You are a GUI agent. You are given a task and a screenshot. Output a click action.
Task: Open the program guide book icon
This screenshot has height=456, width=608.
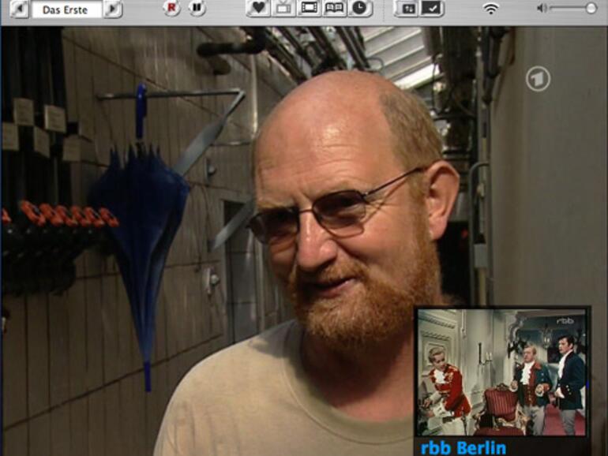point(334,8)
